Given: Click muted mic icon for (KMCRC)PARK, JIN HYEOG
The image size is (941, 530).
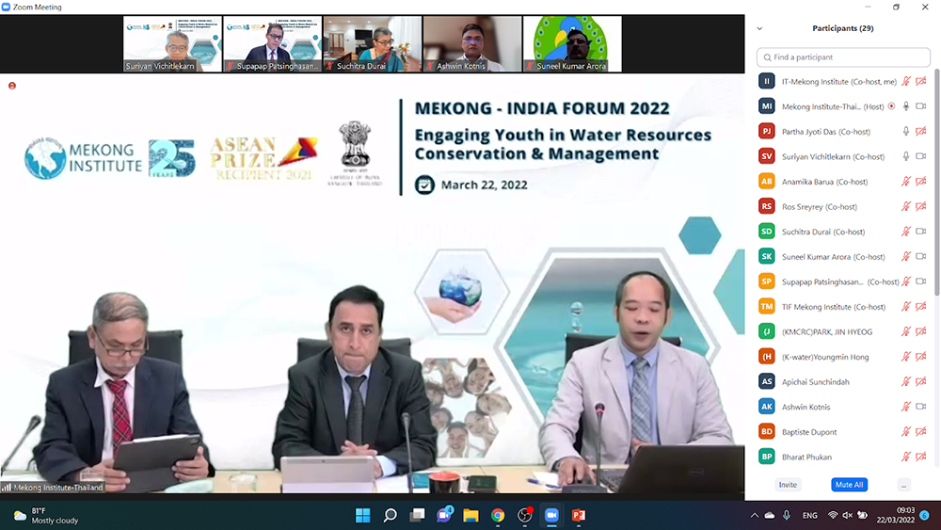Looking at the screenshot, I should point(905,331).
